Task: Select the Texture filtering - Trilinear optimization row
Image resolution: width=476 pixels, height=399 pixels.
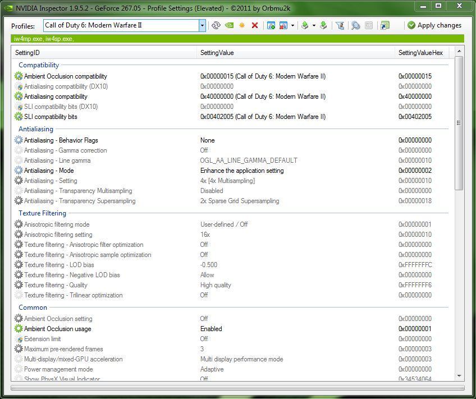Action: coord(231,295)
